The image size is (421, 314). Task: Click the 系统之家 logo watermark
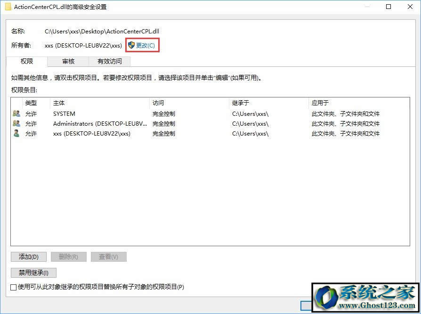click(x=365, y=297)
